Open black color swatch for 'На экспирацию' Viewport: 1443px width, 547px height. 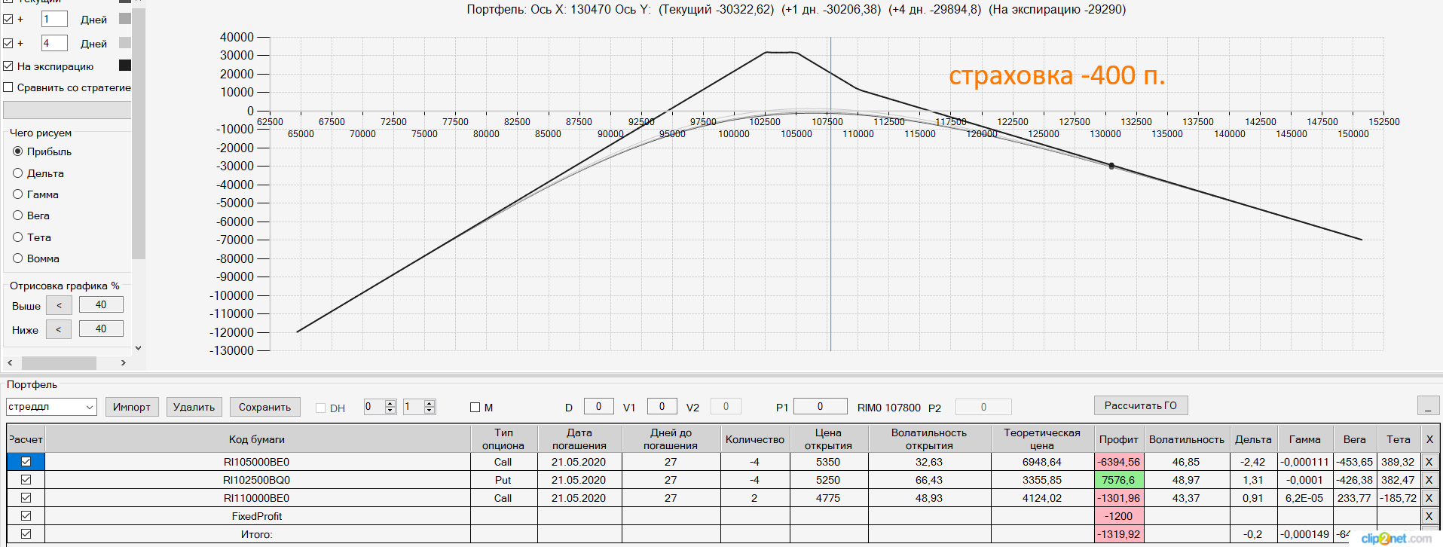pyautogui.click(x=125, y=66)
